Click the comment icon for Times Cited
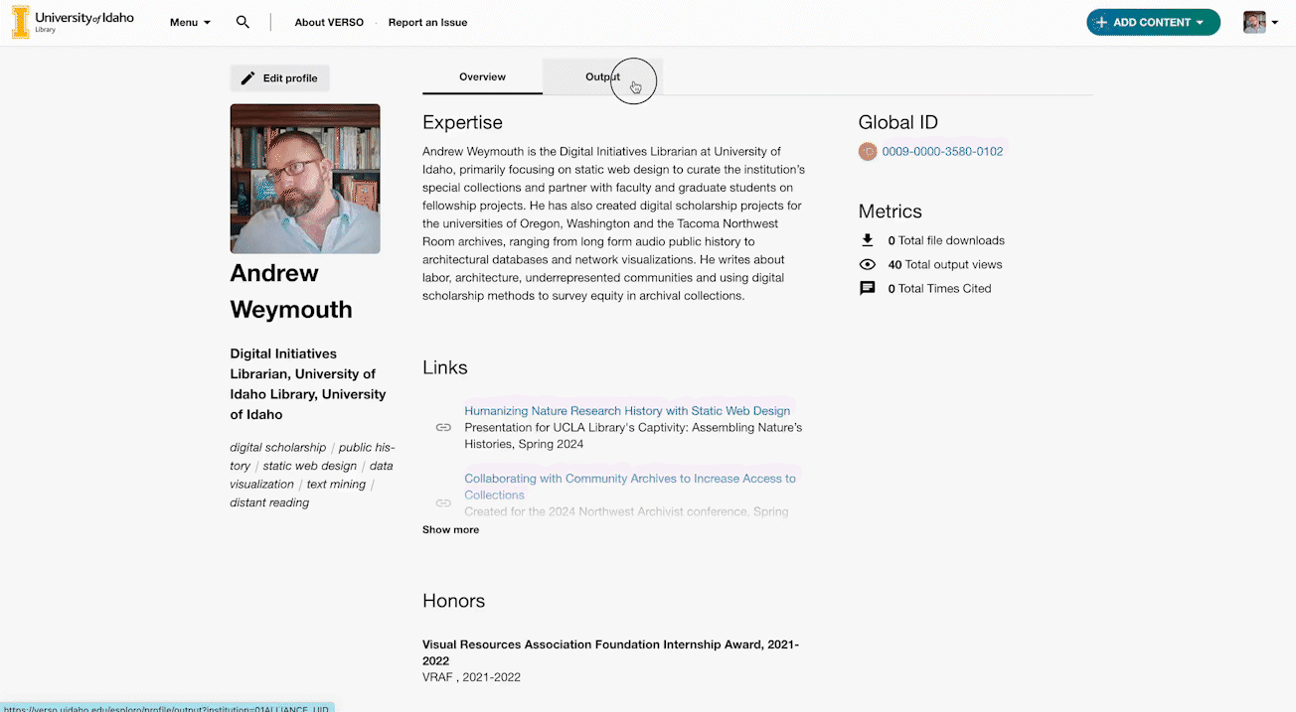The image size is (1296, 712). click(x=868, y=288)
